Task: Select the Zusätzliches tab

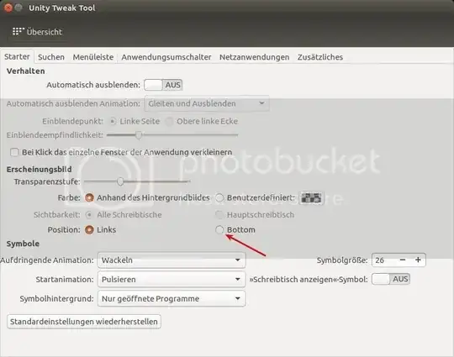Action: (320, 57)
